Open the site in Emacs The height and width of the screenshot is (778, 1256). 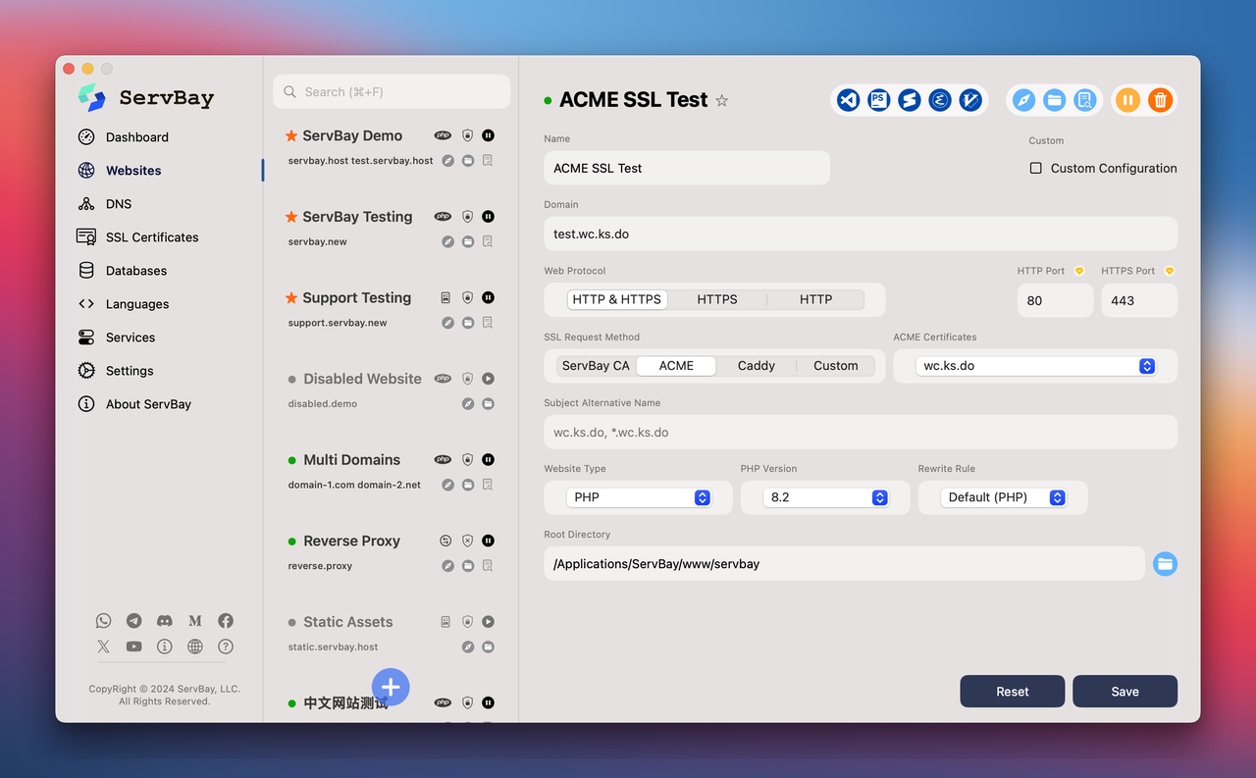(940, 100)
